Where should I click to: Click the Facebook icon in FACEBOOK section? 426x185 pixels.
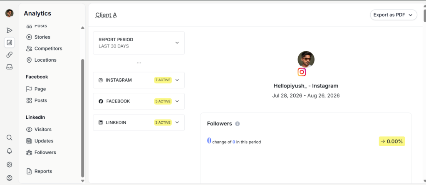101,101
